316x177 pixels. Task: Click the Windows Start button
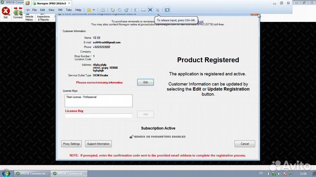coord(6,173)
